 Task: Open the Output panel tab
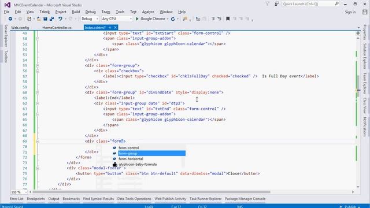54,199
